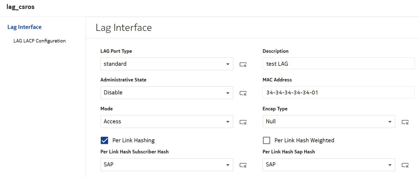Select Lag Interface in the sidebar

pyautogui.click(x=24, y=27)
